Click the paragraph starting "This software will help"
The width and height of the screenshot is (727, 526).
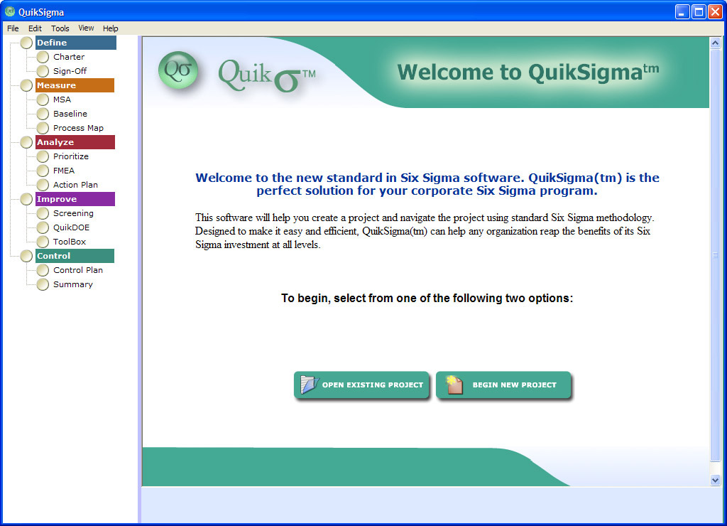(x=425, y=231)
